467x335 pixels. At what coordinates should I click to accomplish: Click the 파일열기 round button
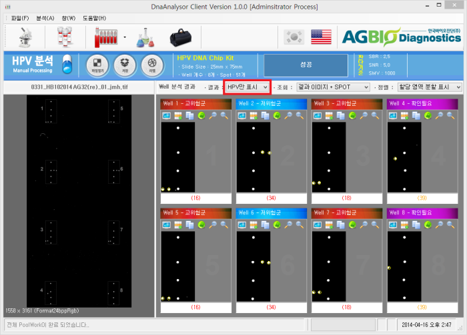point(97,65)
